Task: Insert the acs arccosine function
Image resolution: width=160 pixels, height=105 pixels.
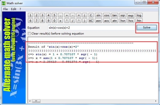Action: point(107,21)
